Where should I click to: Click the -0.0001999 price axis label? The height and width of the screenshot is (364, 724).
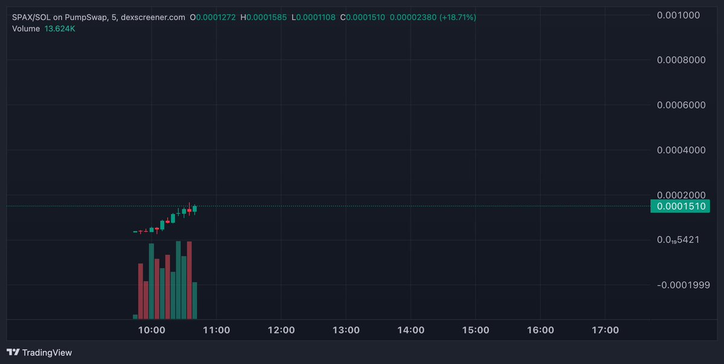coord(683,285)
